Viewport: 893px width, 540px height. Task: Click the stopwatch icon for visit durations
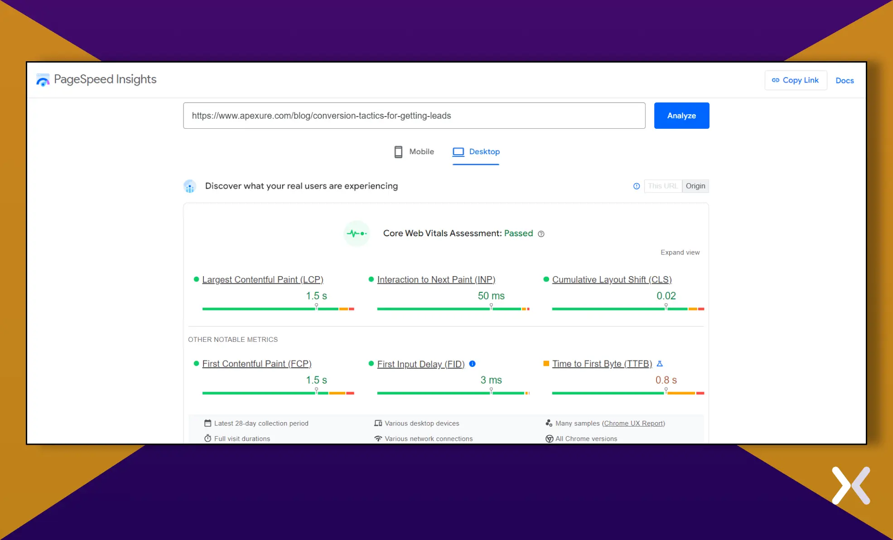208,438
